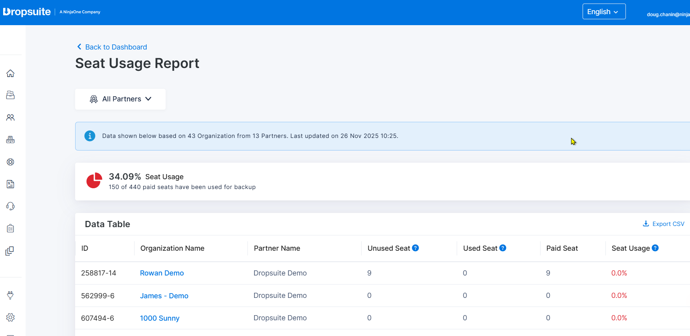
Task: Click the lifebuoy icon in sidebar
Action: click(11, 162)
